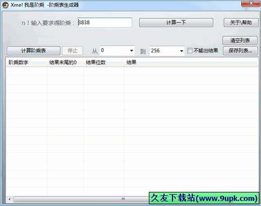The width and height of the screenshot is (261, 206).
Task: Open the 到 end value dropdown
Action: [182, 51]
